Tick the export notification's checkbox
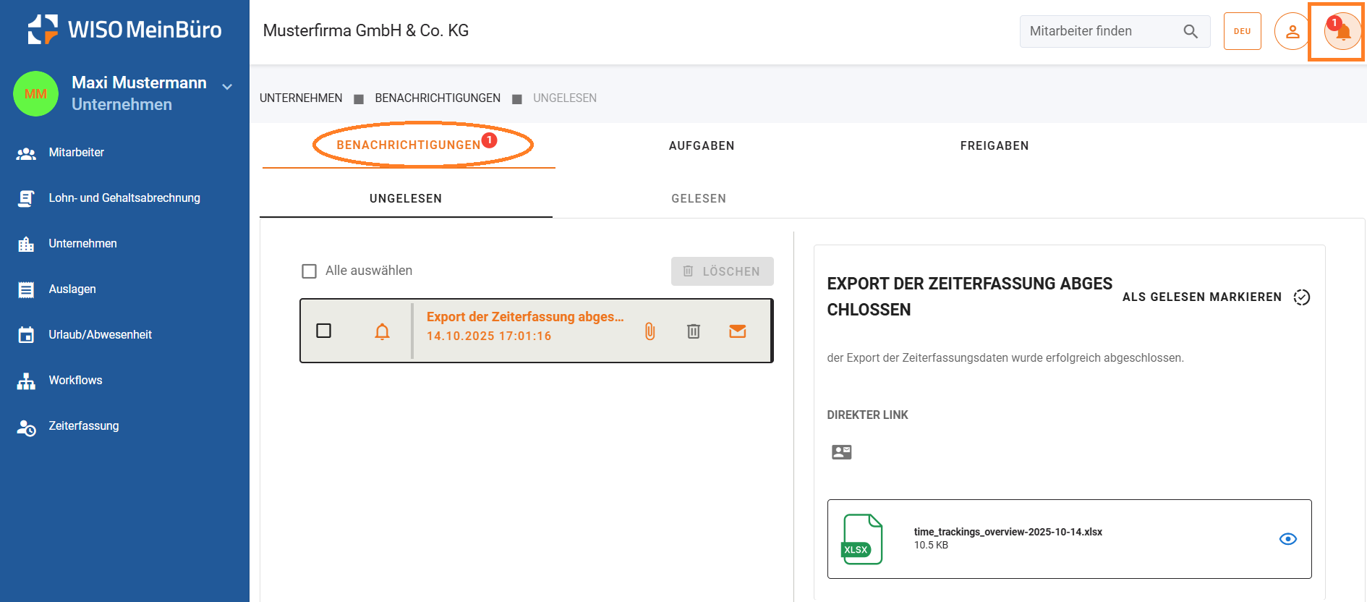The image size is (1367, 602). point(324,331)
